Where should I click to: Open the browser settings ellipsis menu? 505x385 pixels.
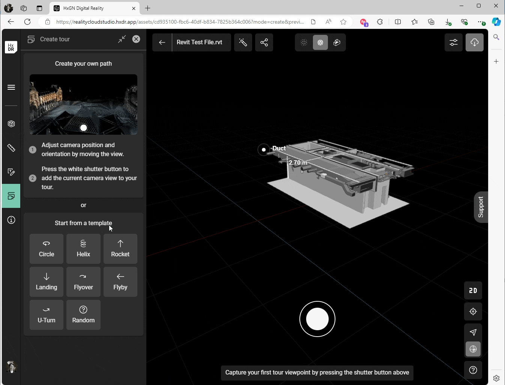[x=482, y=22]
